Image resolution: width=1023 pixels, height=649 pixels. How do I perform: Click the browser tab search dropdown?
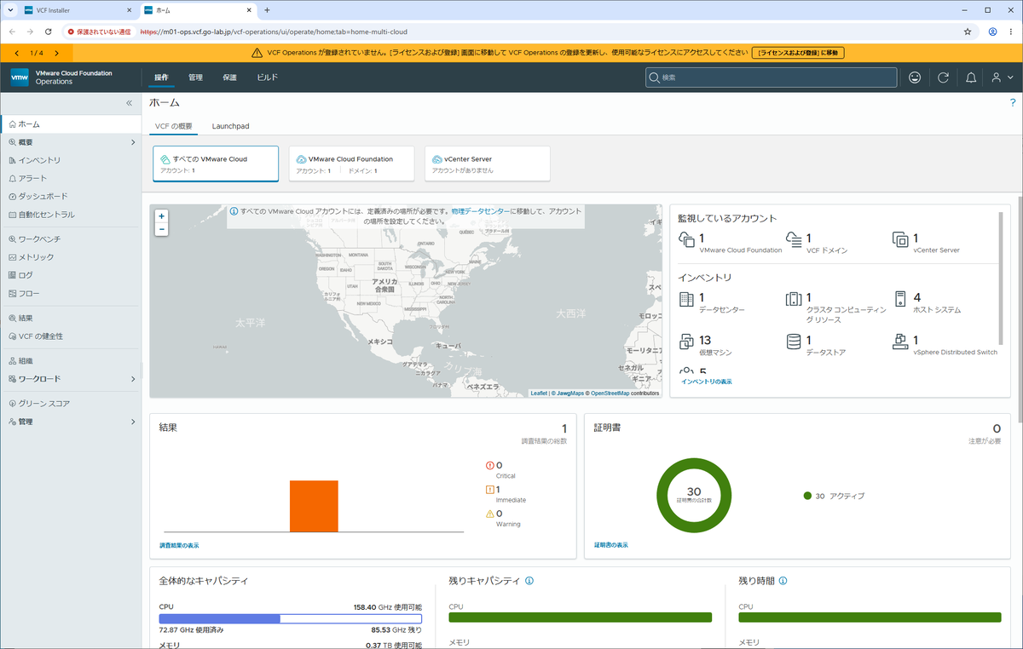(9, 10)
